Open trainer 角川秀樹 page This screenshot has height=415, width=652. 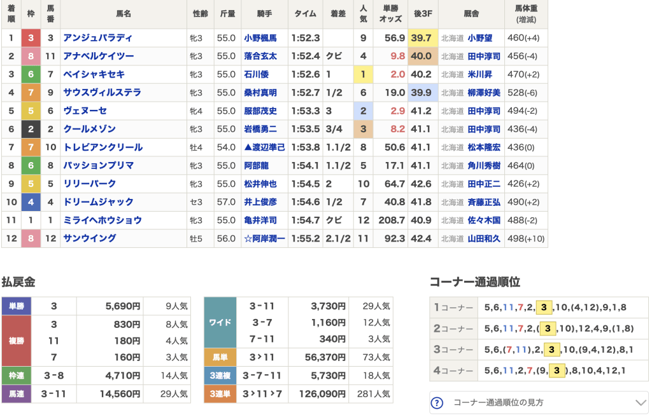tap(484, 166)
